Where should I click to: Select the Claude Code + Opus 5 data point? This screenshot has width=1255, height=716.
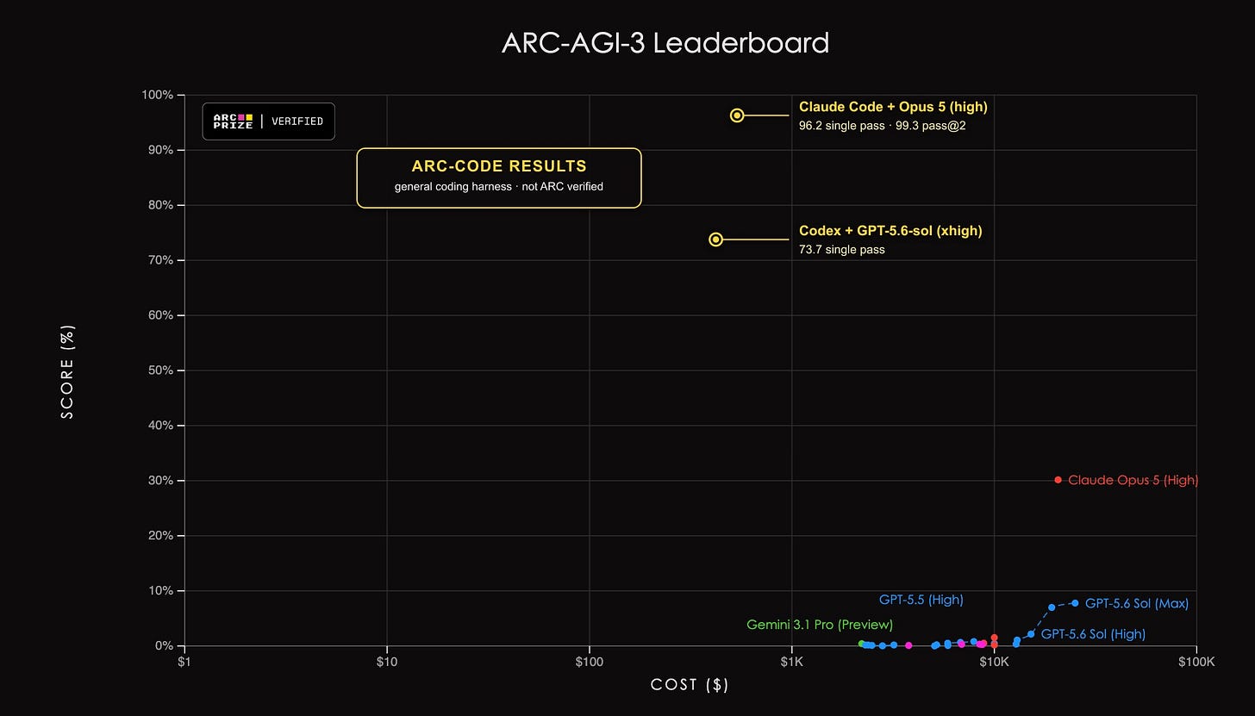coord(737,115)
